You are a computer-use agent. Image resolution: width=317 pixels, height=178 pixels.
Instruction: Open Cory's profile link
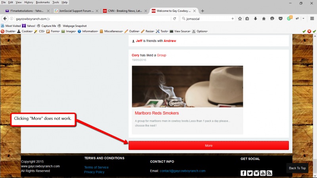tap(136, 55)
